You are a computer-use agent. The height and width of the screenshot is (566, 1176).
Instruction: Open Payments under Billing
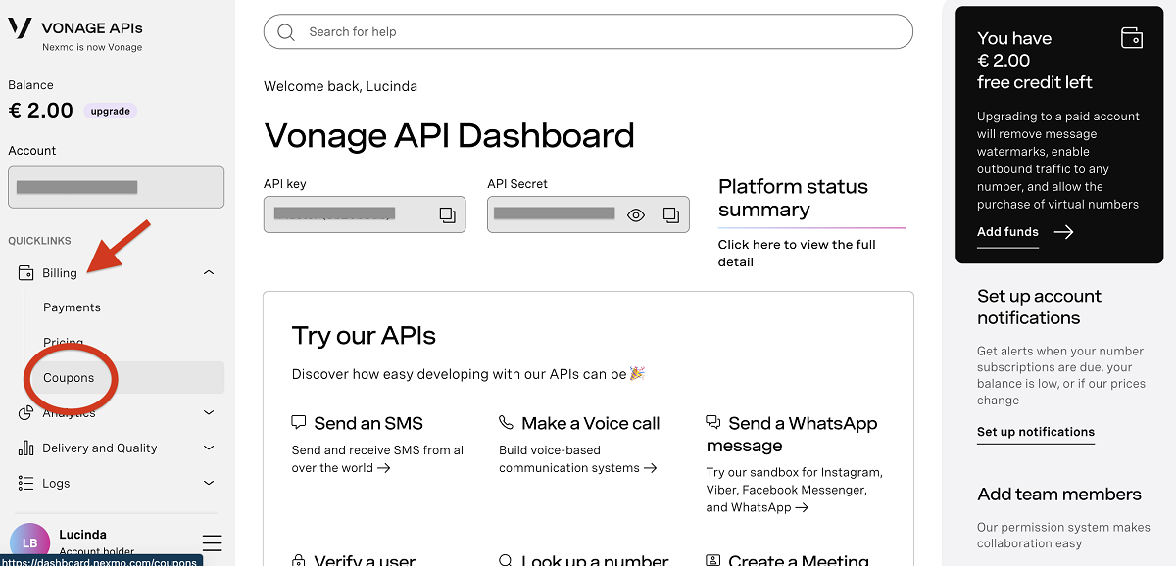point(72,307)
